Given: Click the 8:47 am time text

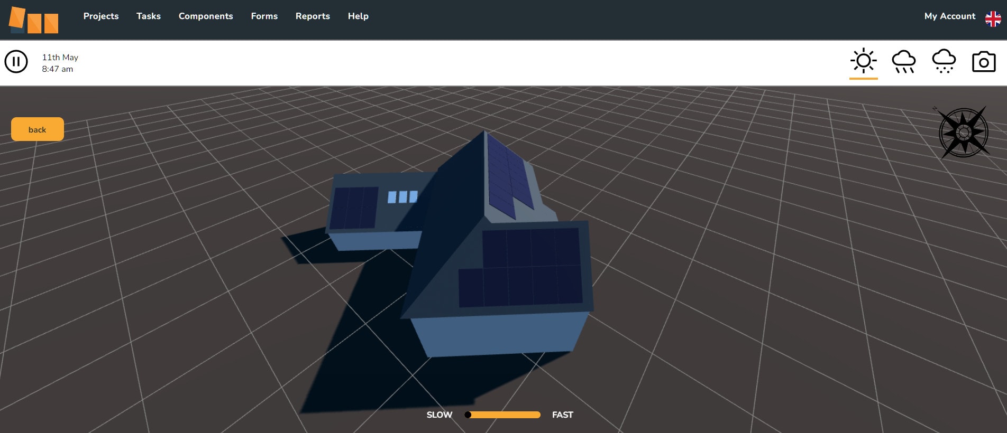Looking at the screenshot, I should click(58, 69).
